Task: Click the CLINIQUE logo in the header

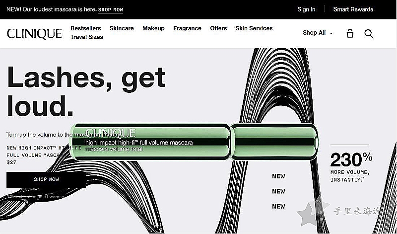Action: 34,34
